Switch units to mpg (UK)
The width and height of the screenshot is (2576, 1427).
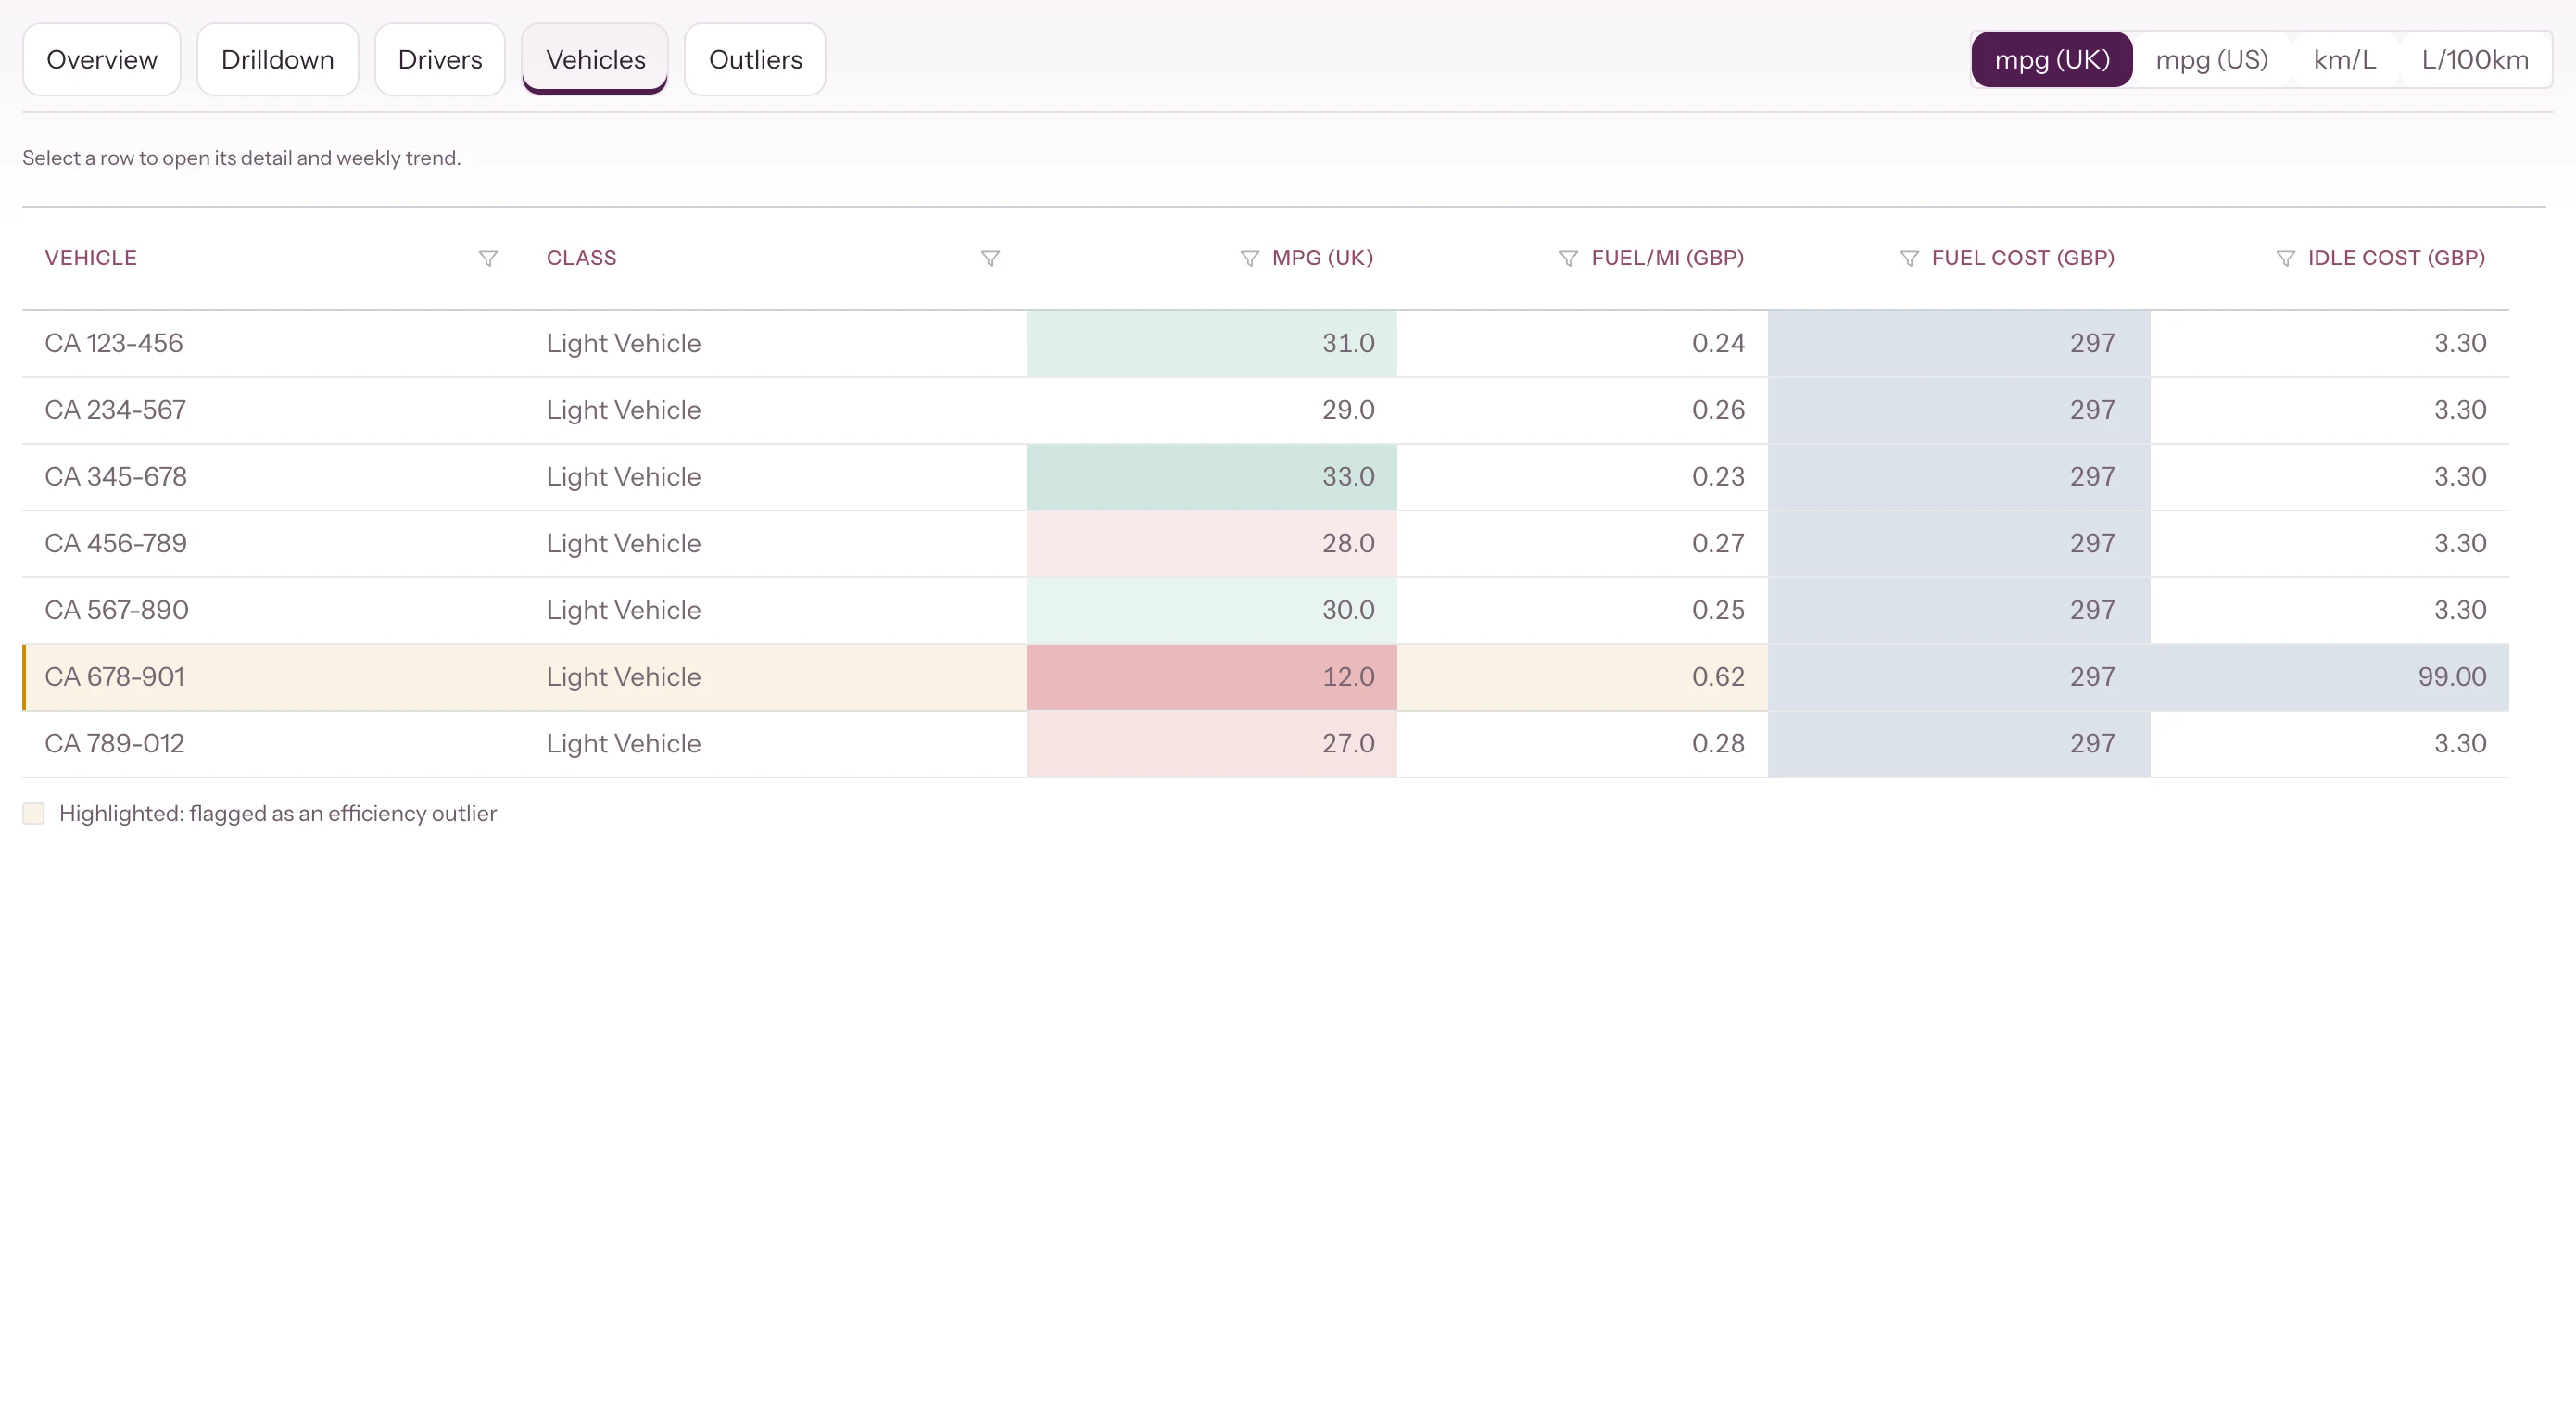2052,60
